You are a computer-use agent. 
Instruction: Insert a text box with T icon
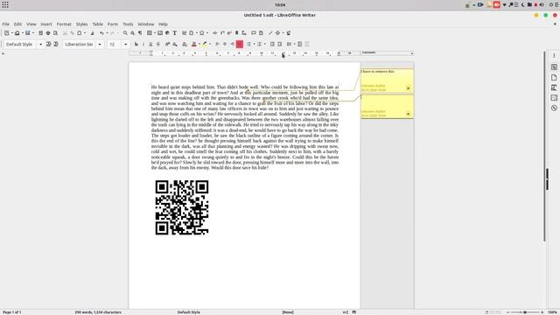point(175,33)
